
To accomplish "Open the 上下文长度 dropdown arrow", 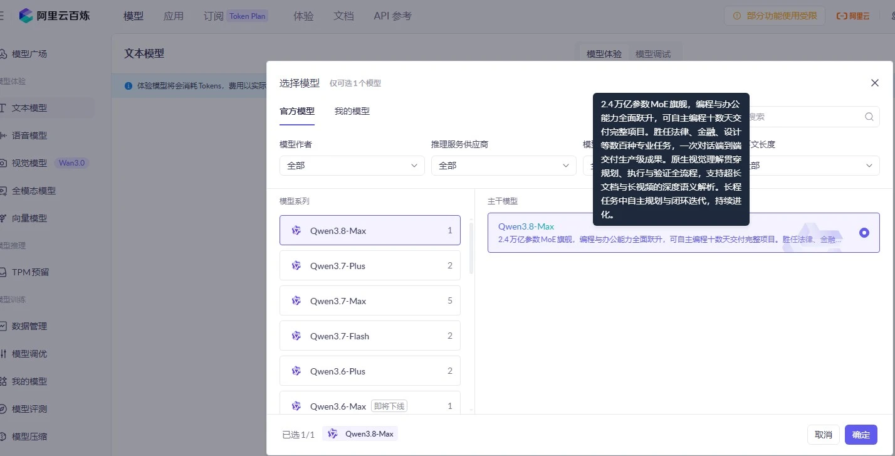I will click(x=869, y=166).
